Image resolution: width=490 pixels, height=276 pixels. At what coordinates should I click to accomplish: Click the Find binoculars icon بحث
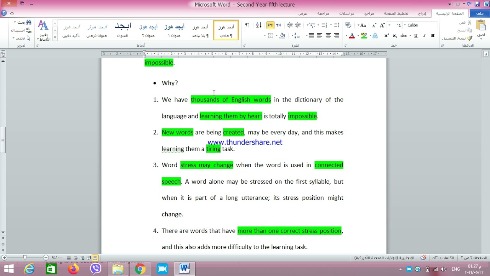pos(23,23)
